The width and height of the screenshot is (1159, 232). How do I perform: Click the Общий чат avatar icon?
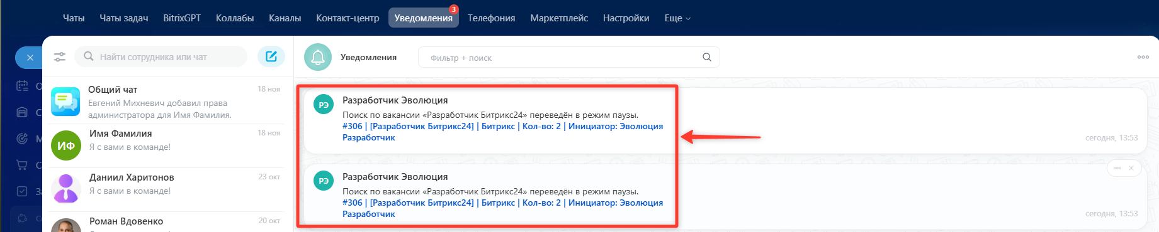point(65,102)
